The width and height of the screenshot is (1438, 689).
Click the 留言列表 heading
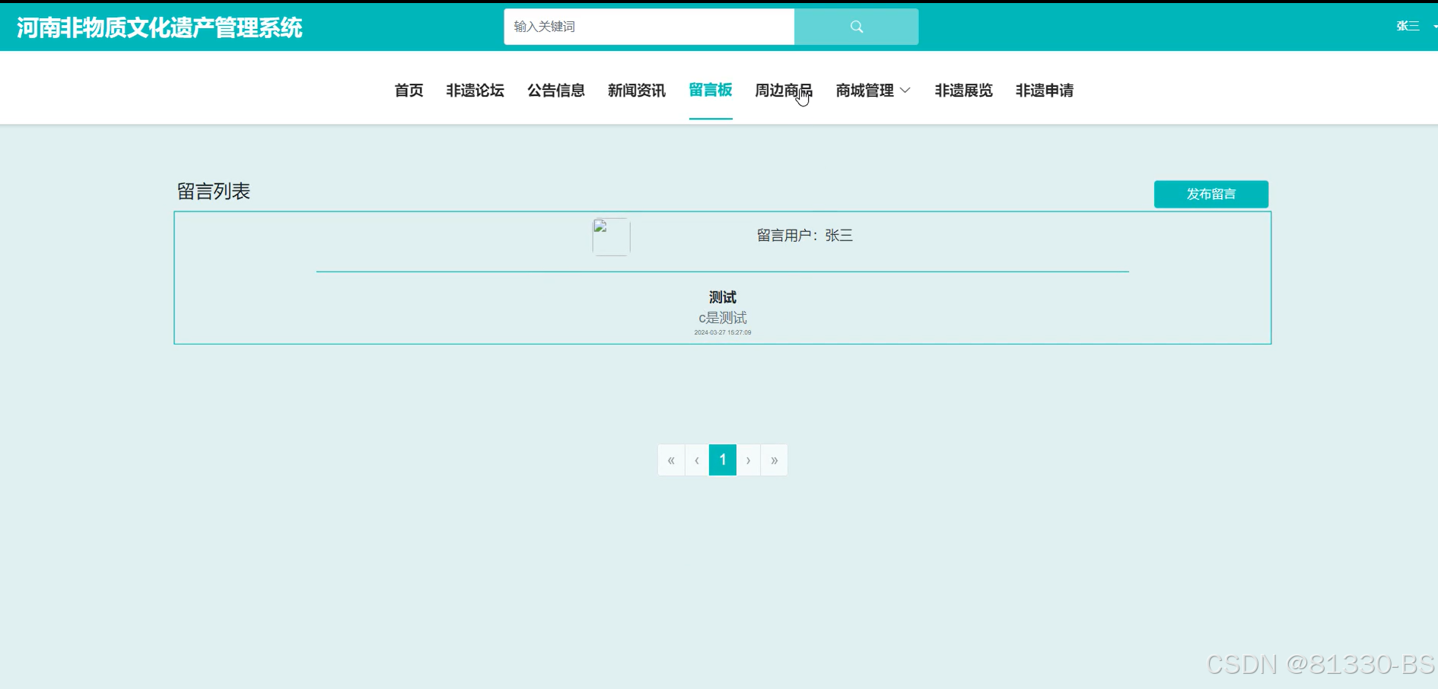(x=214, y=192)
